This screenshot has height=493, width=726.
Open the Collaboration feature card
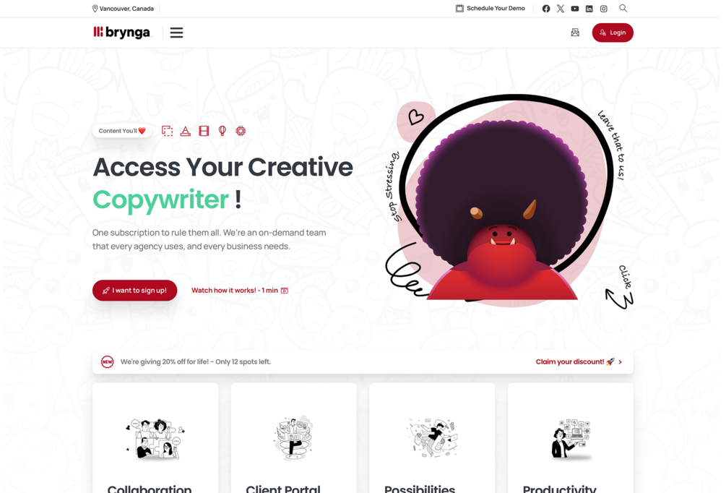click(155, 438)
